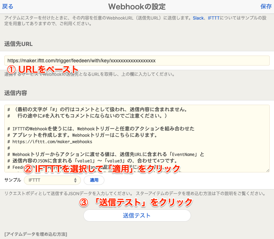This screenshot has height=239, width=274.
Task: Click the 送信テスト button
Action: [137, 215]
